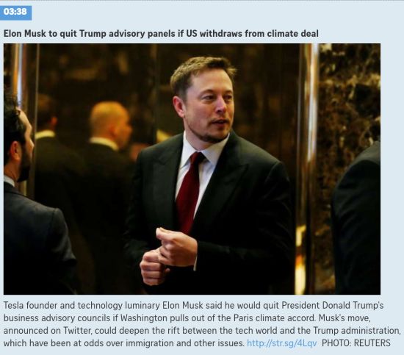404x355 pixels.
Task: Open the Elon Musk climate deal headline
Action: click(x=161, y=34)
